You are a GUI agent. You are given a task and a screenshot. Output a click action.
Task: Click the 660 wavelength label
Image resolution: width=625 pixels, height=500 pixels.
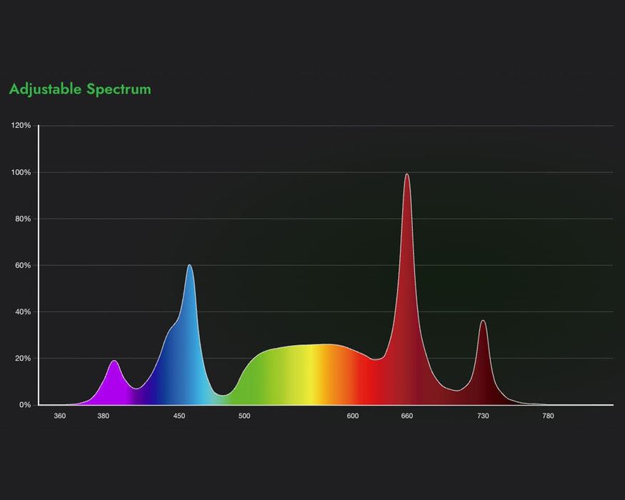(x=407, y=415)
